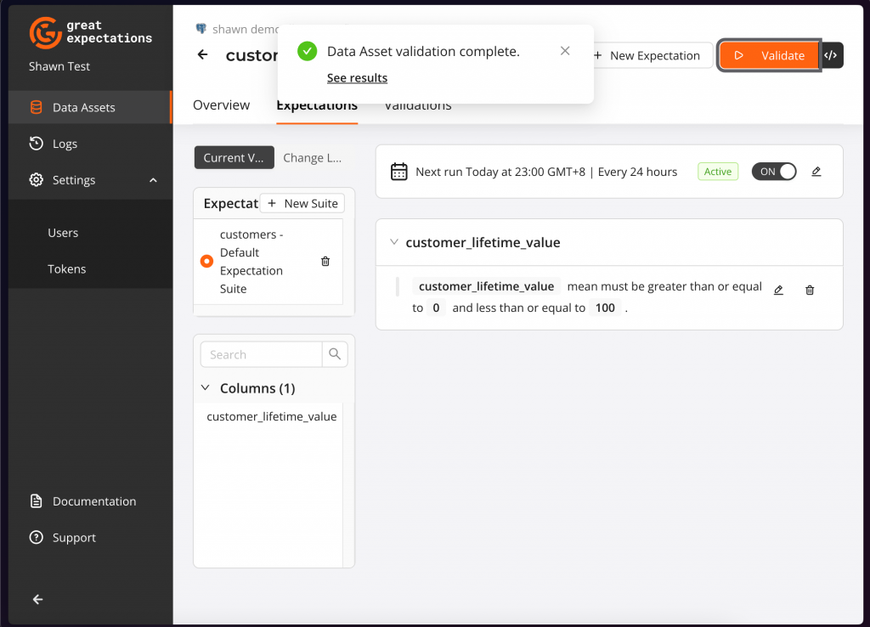870x627 pixels.
Task: Delete the customers Default Expectation Suite
Action: tap(325, 262)
